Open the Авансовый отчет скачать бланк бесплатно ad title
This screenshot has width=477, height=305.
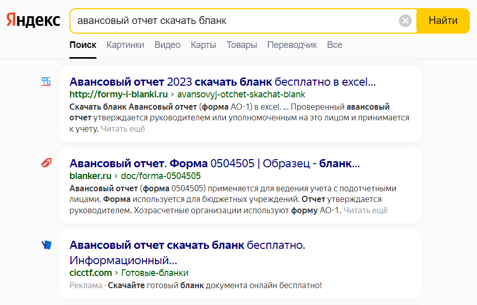click(187, 252)
